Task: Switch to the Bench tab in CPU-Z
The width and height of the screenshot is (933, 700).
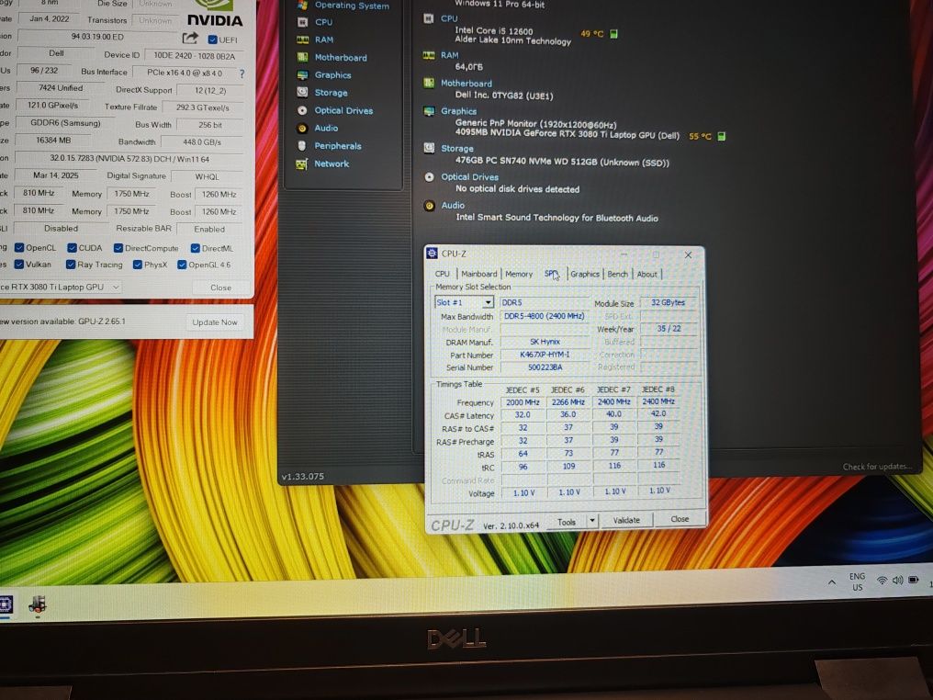Action: pos(618,274)
